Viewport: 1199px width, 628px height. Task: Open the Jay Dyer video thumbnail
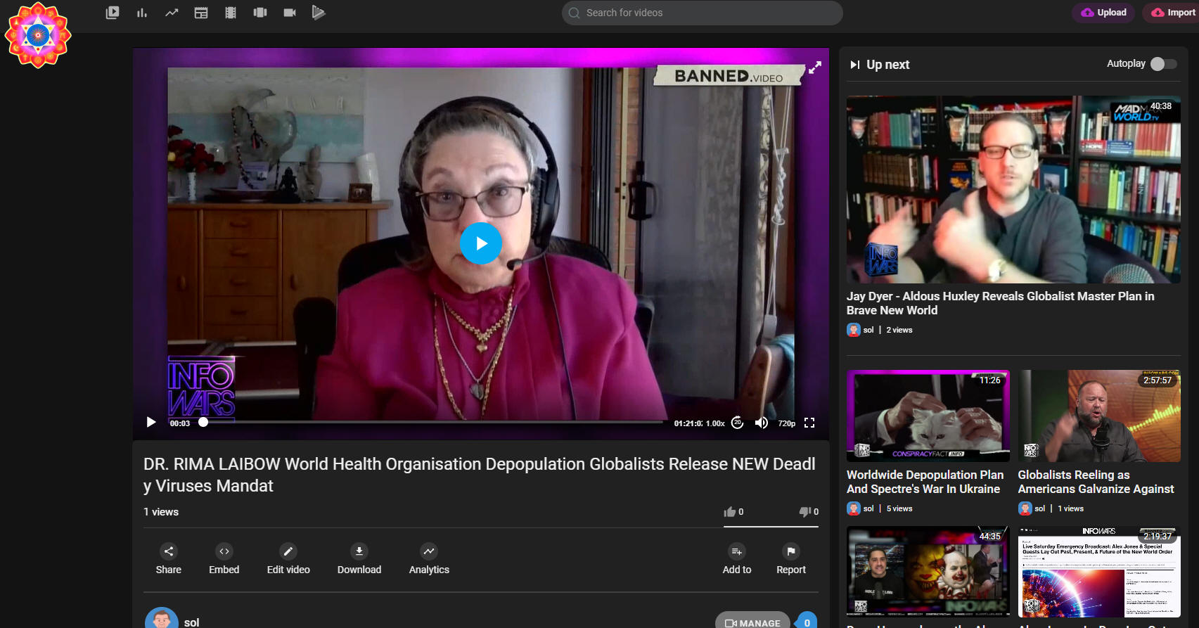tap(1013, 190)
